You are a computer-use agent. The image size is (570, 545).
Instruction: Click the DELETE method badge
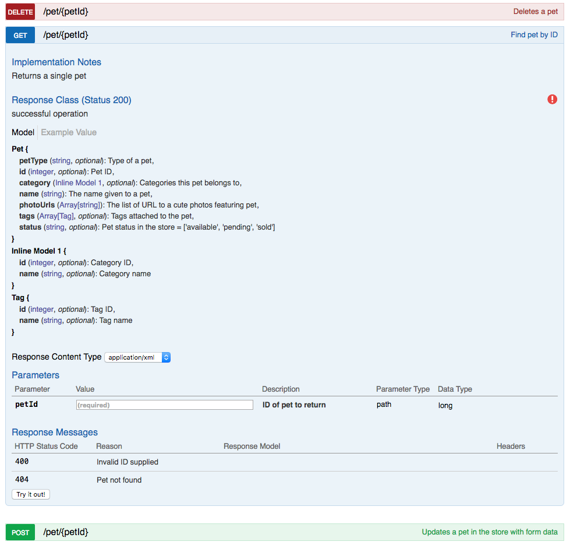pyautogui.click(x=20, y=12)
